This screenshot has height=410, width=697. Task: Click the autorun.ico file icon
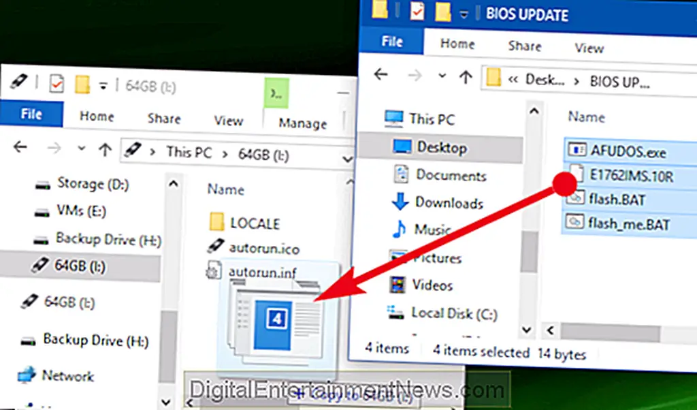click(x=216, y=249)
